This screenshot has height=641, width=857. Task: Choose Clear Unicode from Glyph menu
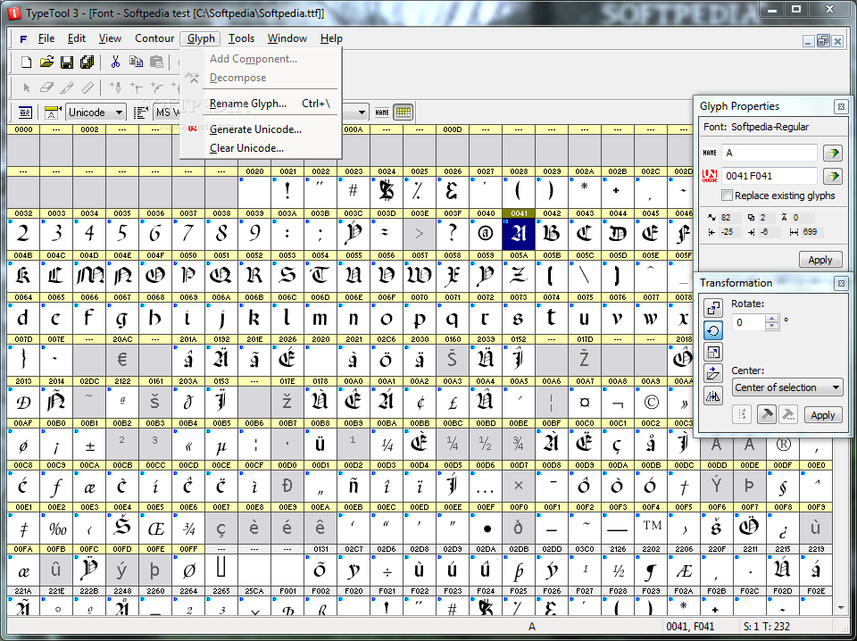point(261,148)
